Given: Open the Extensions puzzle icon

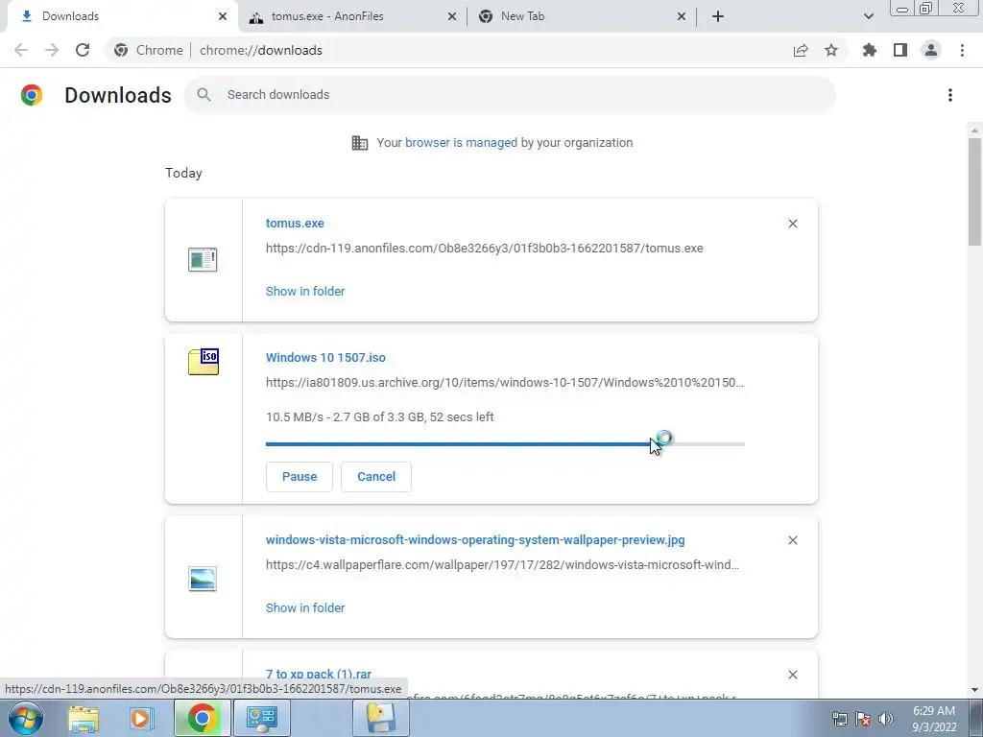Looking at the screenshot, I should [x=870, y=50].
